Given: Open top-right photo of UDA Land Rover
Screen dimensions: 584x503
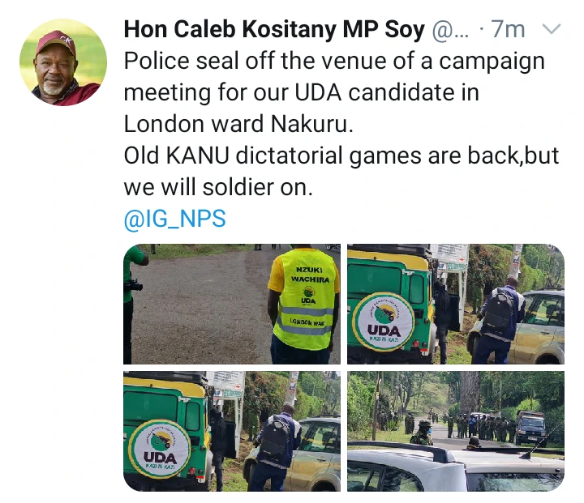Looking at the screenshot, I should click(456, 304).
